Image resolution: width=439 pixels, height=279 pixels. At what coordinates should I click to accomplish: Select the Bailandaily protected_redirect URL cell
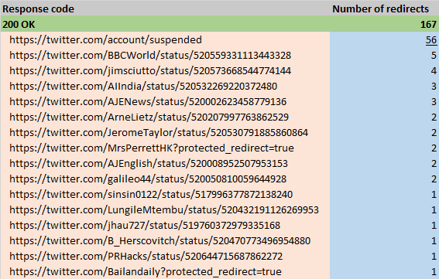pos(146,271)
